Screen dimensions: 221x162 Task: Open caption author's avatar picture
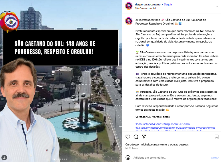pos(129,21)
